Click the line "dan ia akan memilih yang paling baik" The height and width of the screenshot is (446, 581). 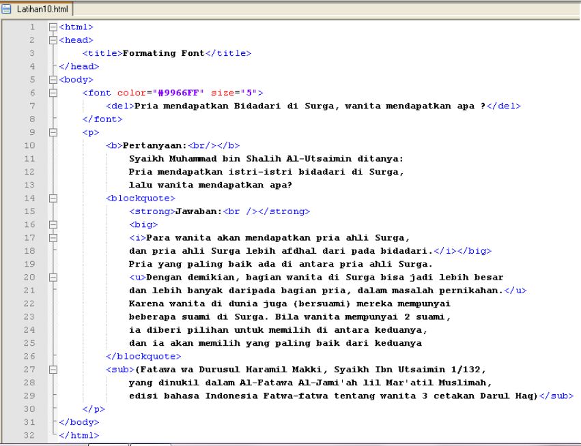click(x=275, y=344)
